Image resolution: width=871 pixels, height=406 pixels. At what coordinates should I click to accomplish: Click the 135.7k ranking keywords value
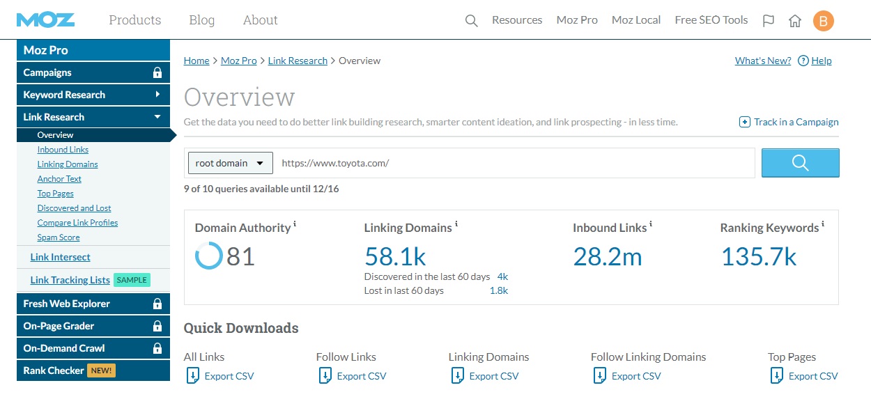tap(759, 256)
